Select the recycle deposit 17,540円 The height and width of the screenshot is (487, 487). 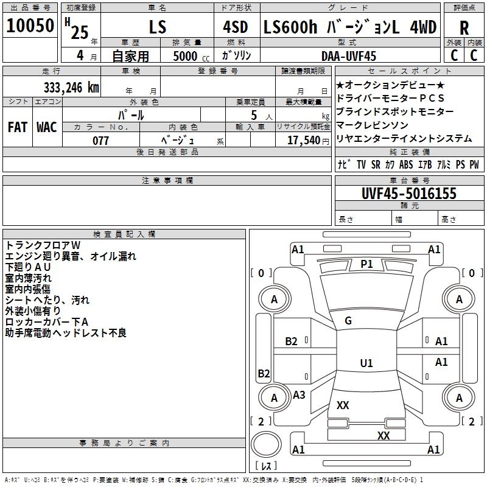[x=308, y=141]
